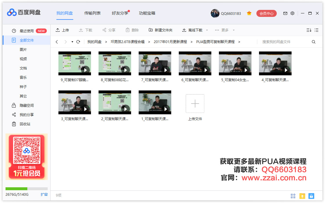
Task: Click the storage usage progress bar
Action: 26,189
